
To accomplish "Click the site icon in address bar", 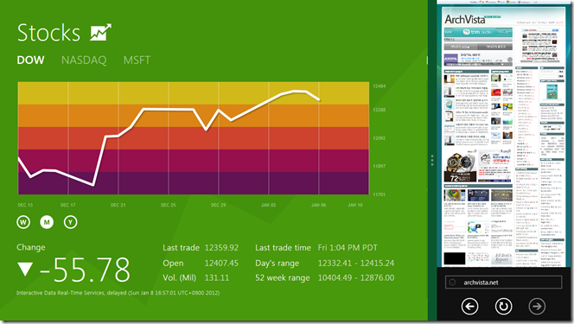I will 452,283.
